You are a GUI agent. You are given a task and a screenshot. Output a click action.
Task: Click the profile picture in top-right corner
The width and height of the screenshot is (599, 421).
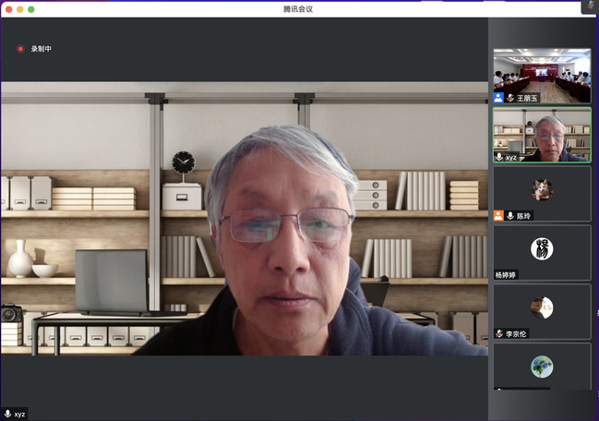589,6
